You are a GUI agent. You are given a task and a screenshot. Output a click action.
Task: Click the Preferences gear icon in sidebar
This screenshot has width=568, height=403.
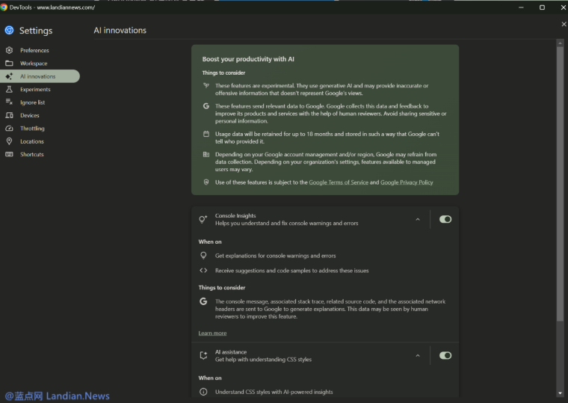[x=9, y=50]
